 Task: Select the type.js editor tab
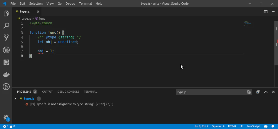click(x=28, y=12)
